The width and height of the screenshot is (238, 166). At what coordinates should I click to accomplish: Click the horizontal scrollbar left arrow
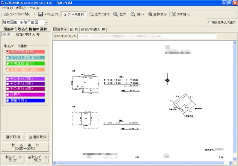[55, 163]
